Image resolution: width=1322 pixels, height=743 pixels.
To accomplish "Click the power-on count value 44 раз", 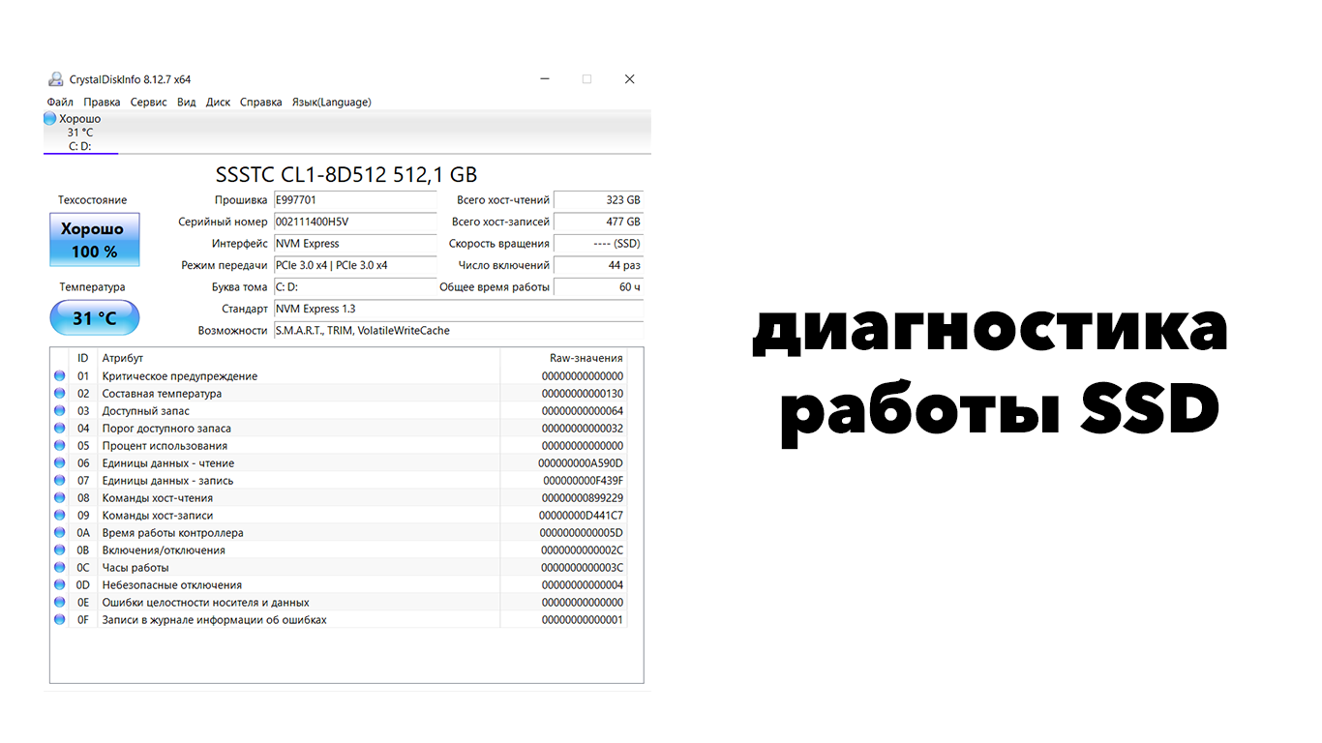I will [598, 265].
